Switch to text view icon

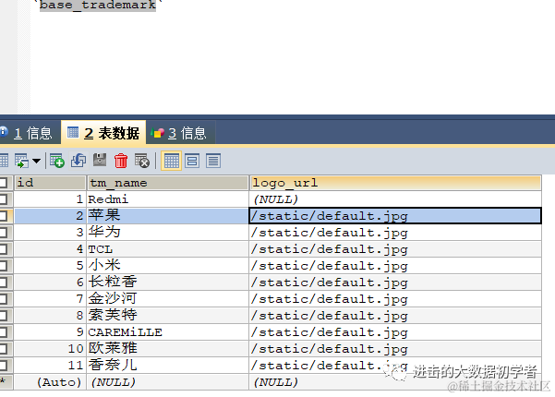pyautogui.click(x=213, y=161)
